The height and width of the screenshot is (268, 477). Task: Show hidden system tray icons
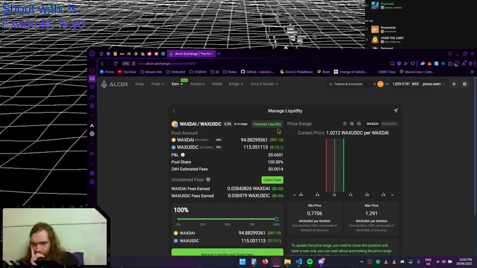361,262
